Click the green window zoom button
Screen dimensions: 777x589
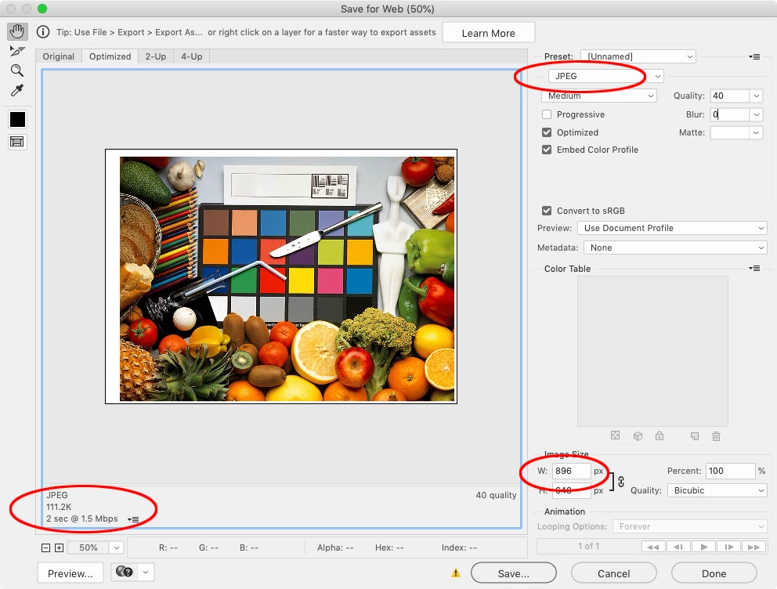tap(42, 9)
